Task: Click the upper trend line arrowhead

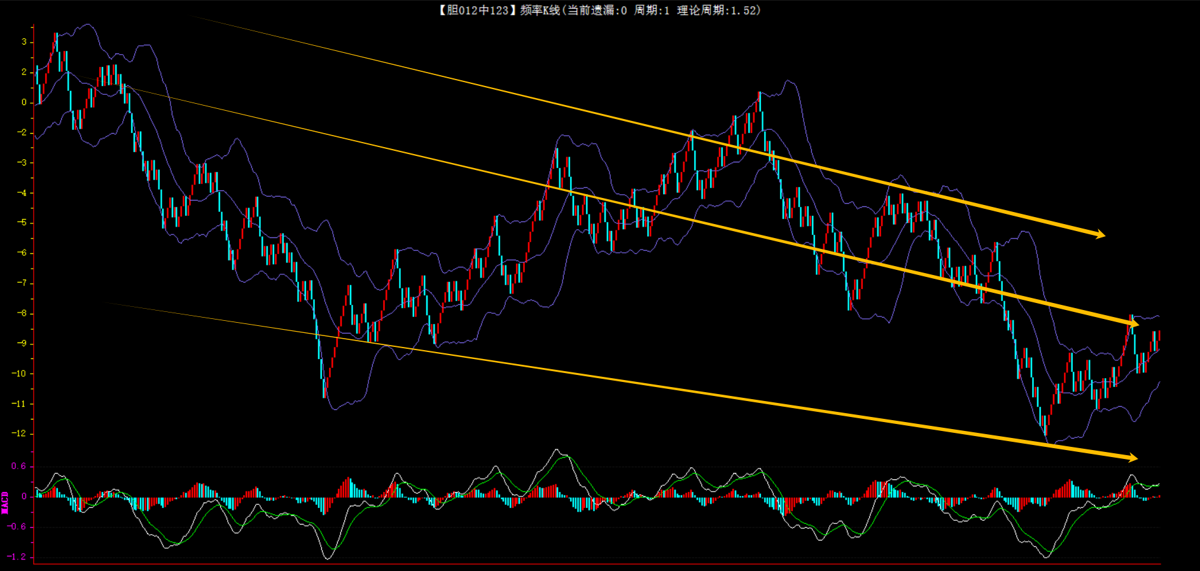Action: 1100,235
